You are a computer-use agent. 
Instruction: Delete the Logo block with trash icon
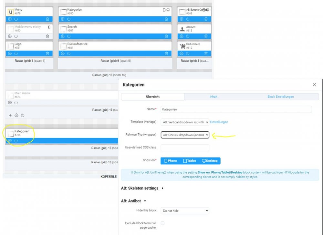click(x=47, y=53)
